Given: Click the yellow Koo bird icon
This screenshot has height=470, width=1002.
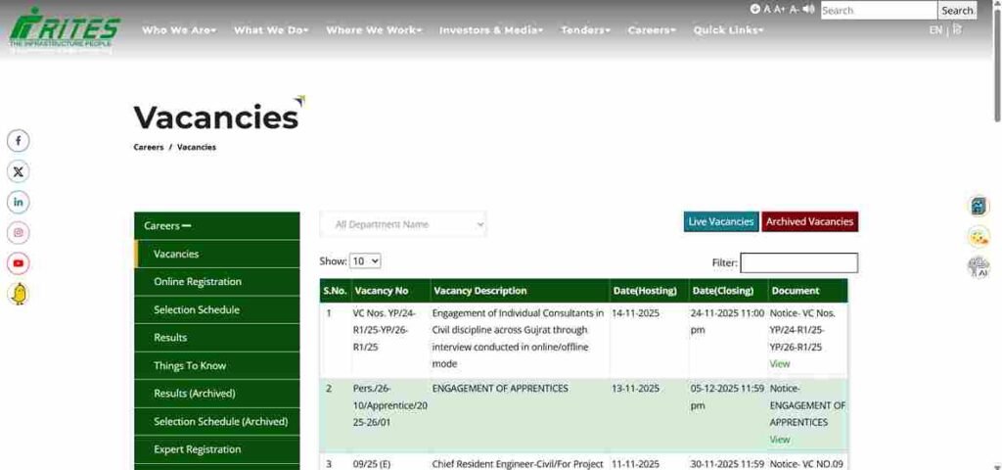Looking at the screenshot, I should pos(19,294).
